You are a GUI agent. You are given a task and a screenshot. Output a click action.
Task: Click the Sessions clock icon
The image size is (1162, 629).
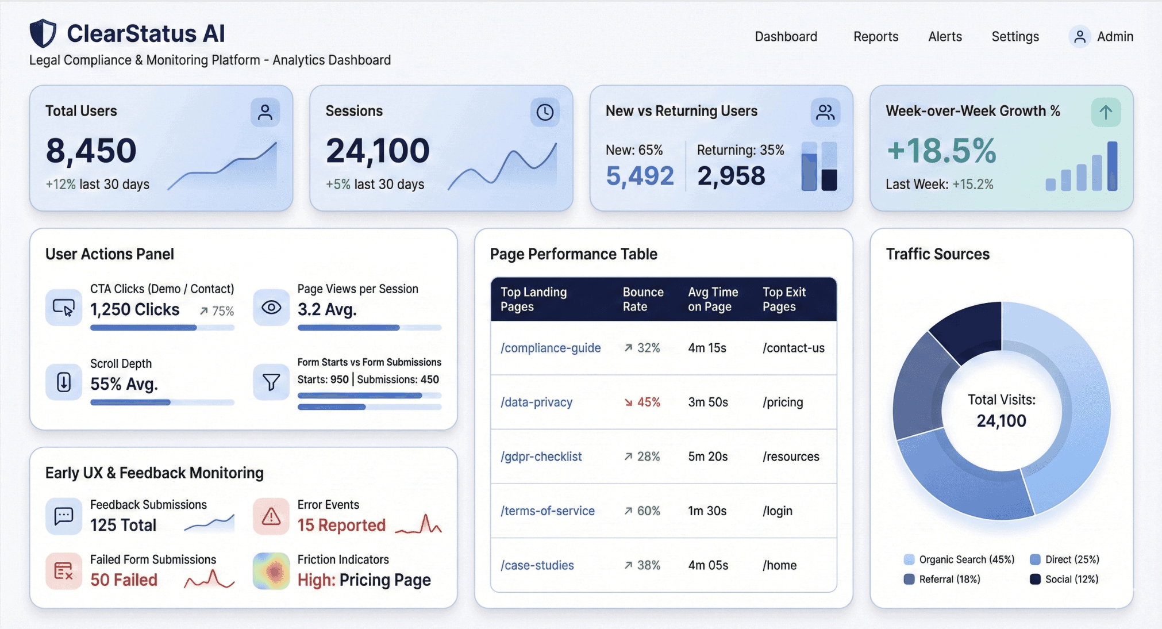coord(545,112)
